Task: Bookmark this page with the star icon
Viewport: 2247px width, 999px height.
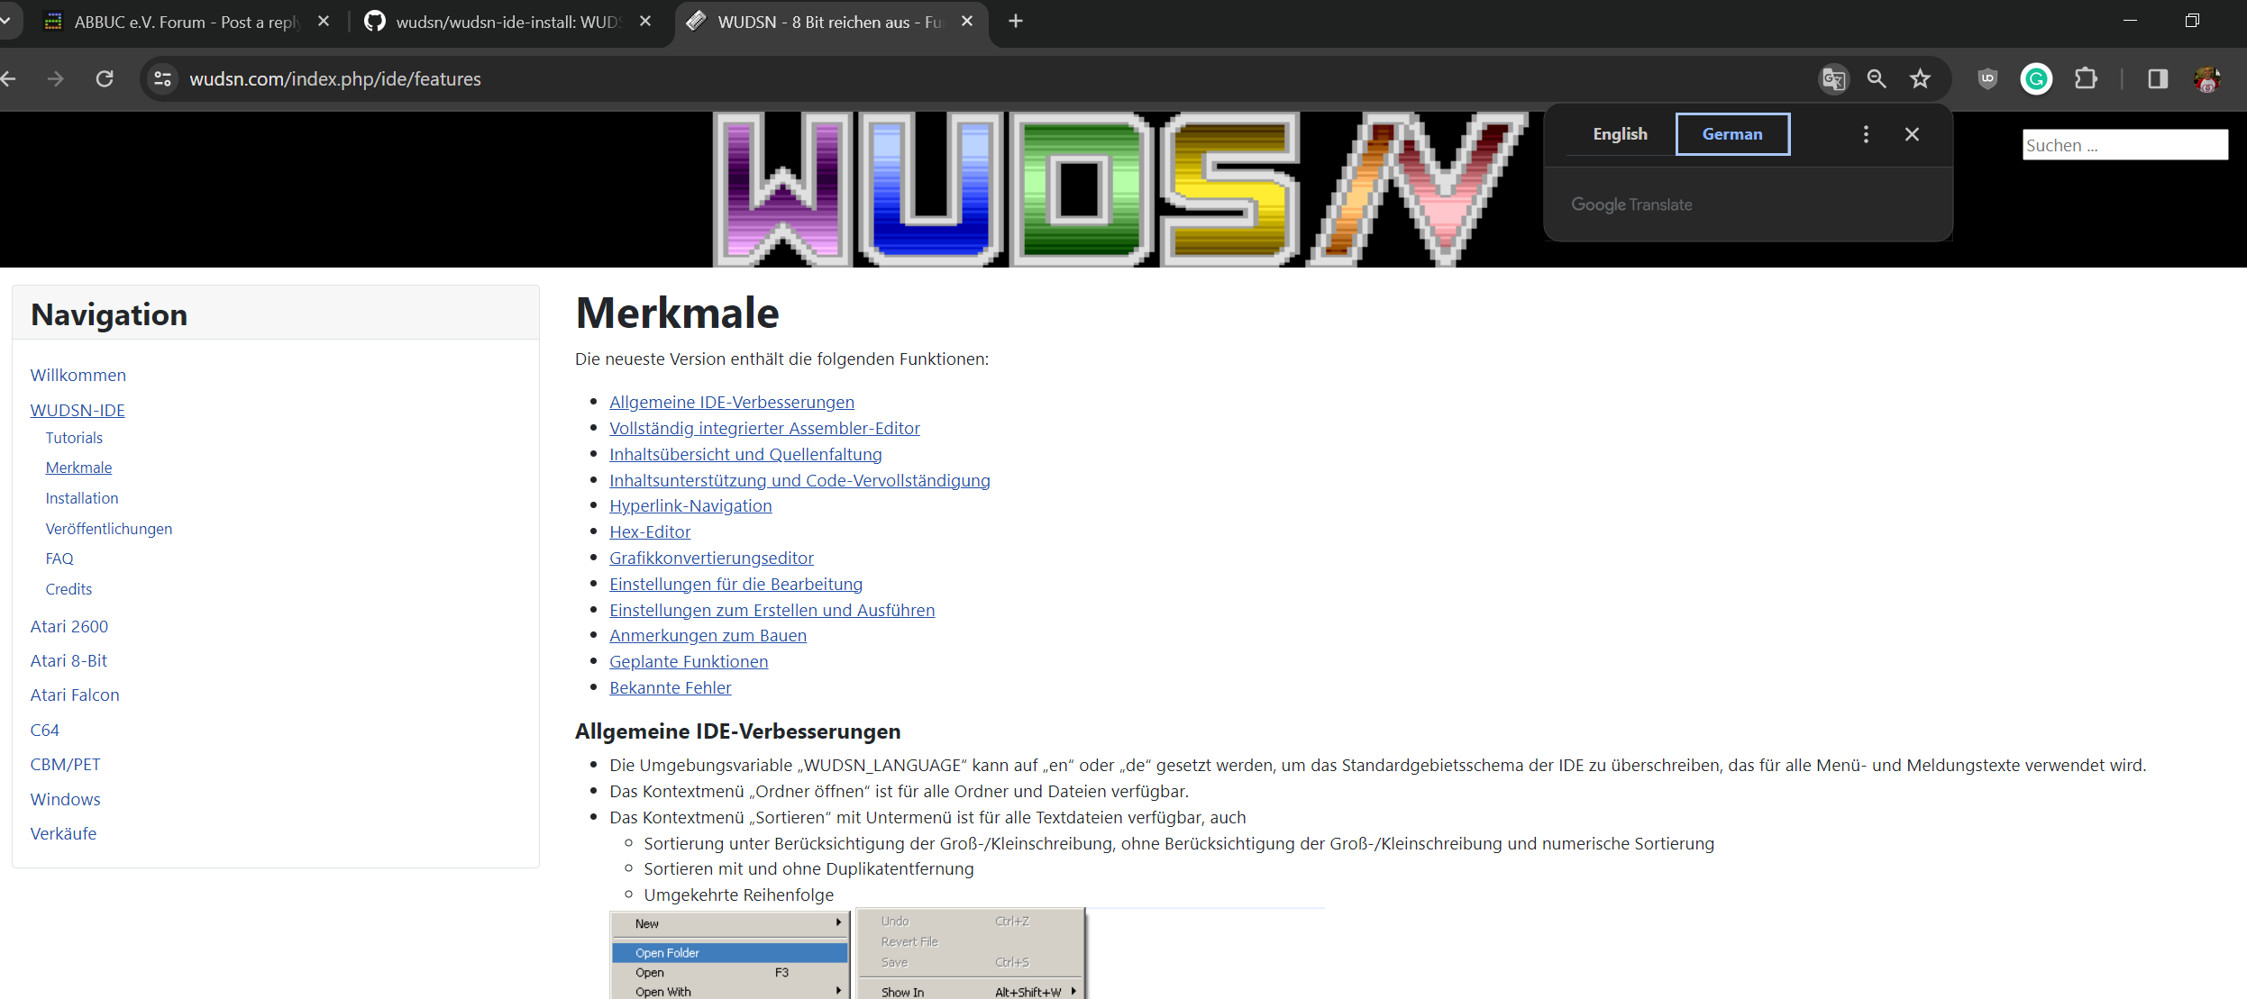Action: [x=1921, y=79]
